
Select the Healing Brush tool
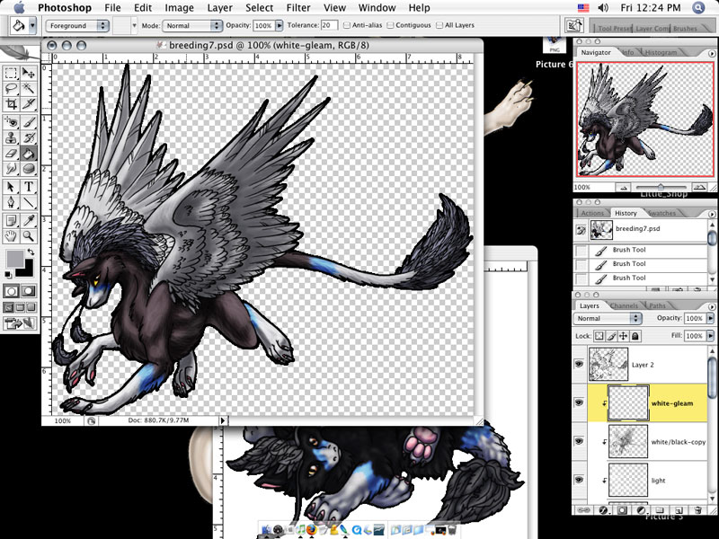click(x=11, y=122)
